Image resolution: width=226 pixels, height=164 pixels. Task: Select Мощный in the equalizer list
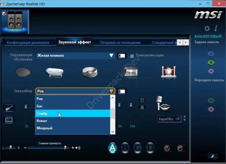pos(73,128)
